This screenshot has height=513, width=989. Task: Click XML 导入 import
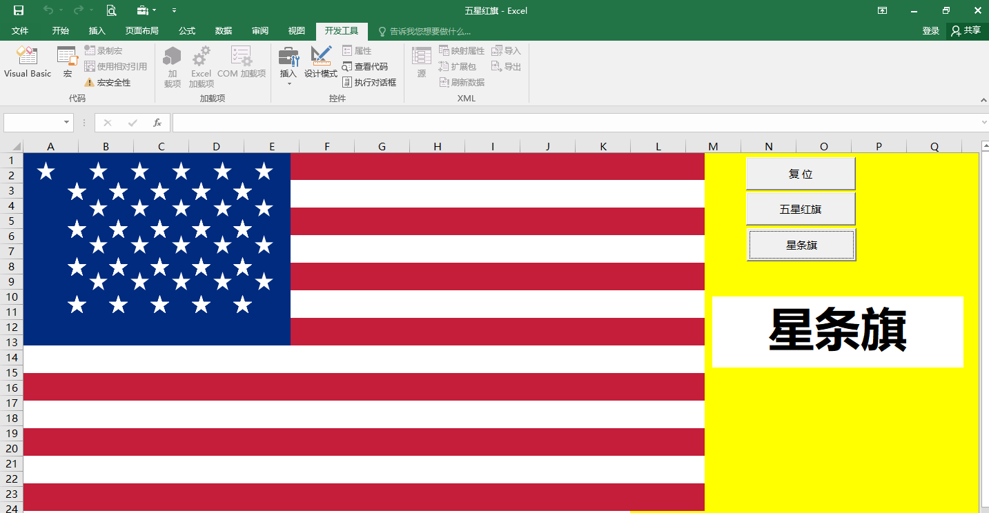tap(506, 50)
